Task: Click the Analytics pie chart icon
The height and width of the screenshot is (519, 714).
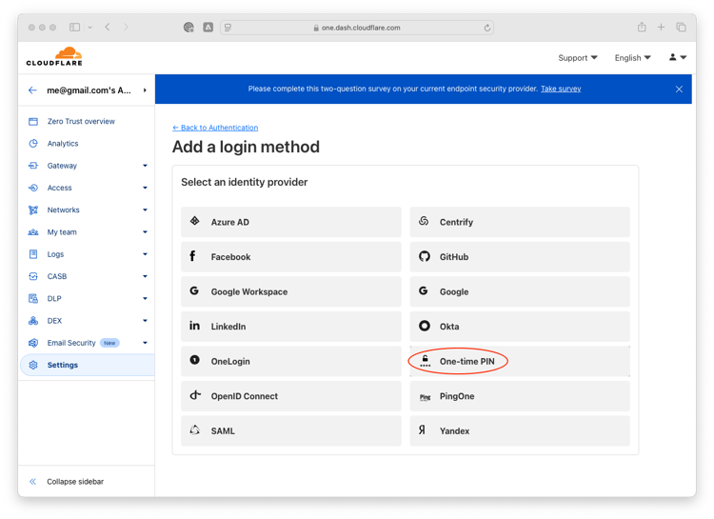Action: [x=33, y=144]
